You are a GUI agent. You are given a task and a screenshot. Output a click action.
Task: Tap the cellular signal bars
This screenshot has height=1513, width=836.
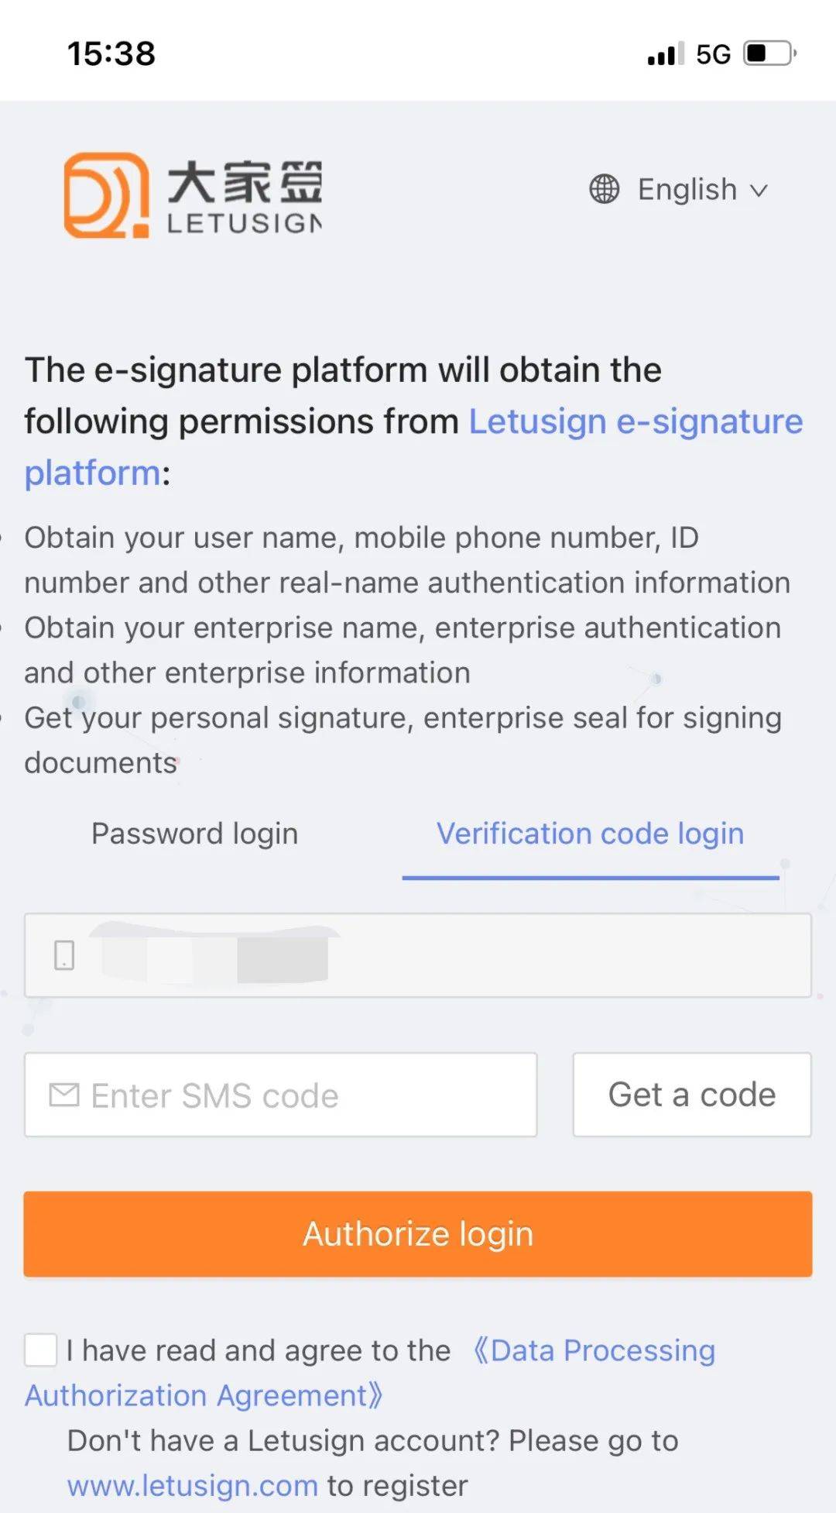point(666,53)
